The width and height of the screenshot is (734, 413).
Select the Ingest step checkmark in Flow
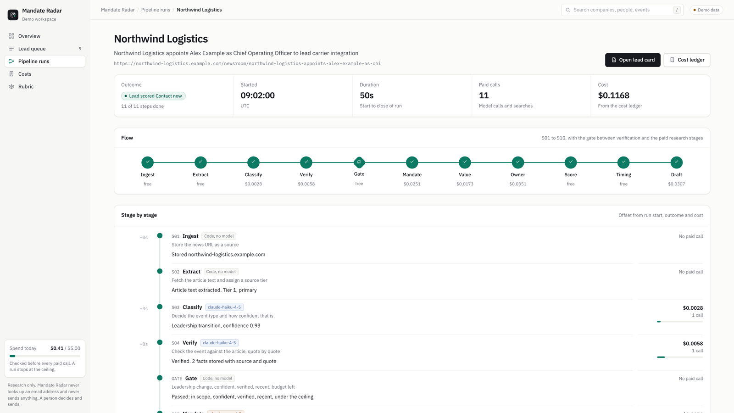(148, 162)
